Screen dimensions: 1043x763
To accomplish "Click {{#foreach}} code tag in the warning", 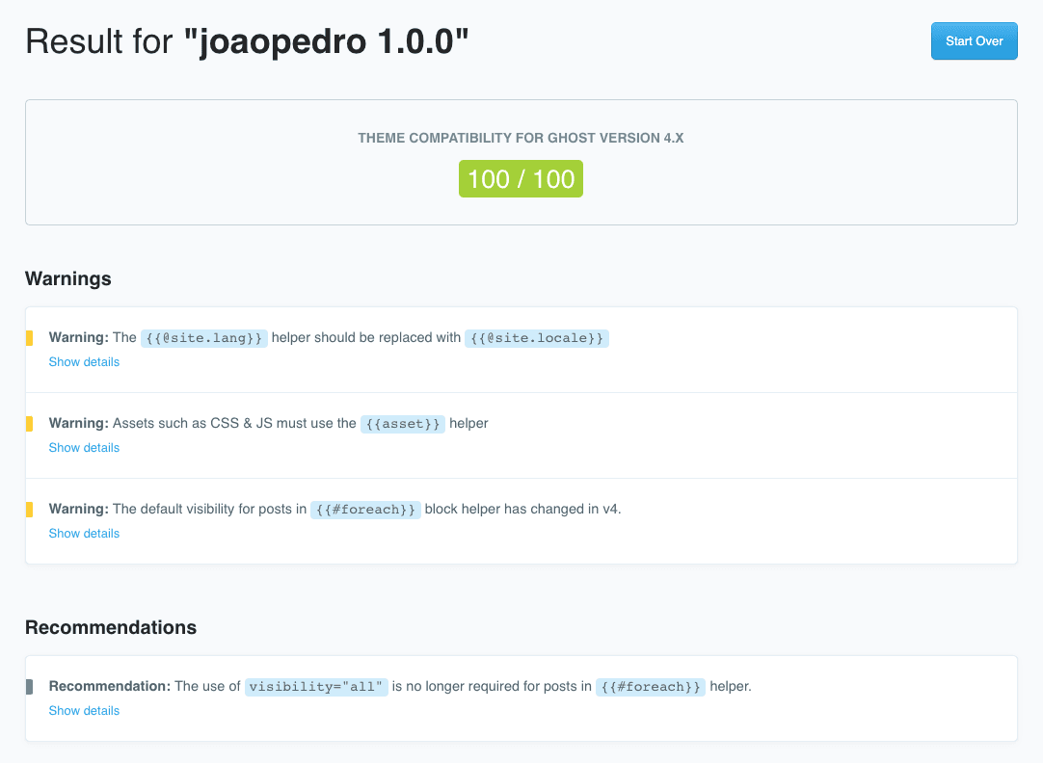I will click(365, 510).
